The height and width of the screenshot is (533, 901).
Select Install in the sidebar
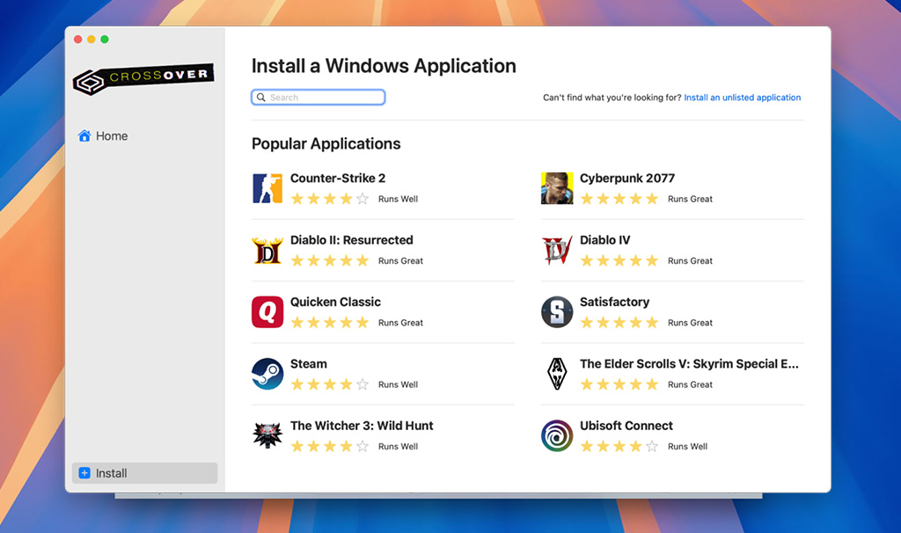point(145,472)
